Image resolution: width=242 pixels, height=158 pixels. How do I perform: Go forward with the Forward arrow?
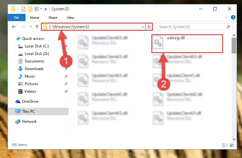[23, 27]
